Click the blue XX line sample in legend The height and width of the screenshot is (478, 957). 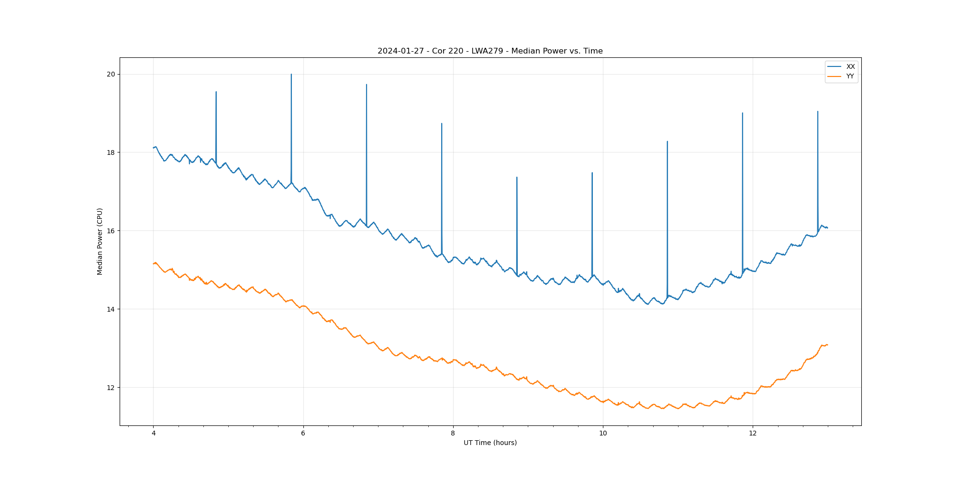coord(835,67)
